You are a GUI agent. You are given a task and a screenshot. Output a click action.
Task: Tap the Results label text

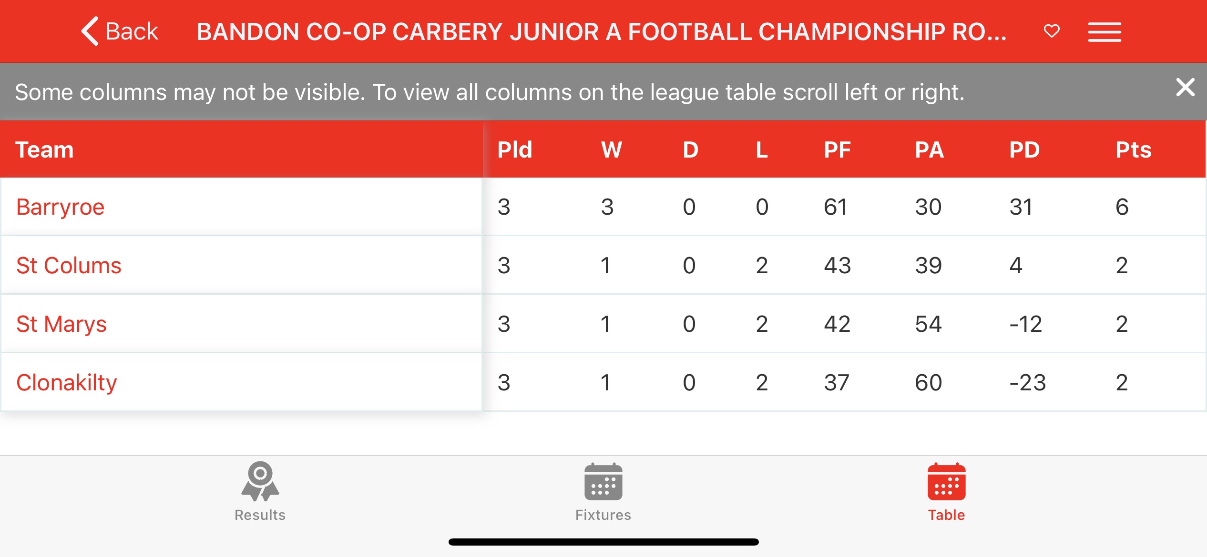click(260, 515)
